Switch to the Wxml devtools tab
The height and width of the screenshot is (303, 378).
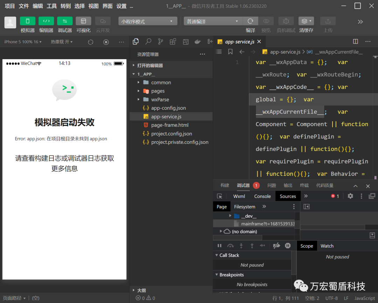(x=239, y=196)
